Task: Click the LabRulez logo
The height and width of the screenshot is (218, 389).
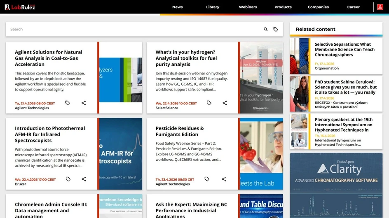Action: click(20, 7)
